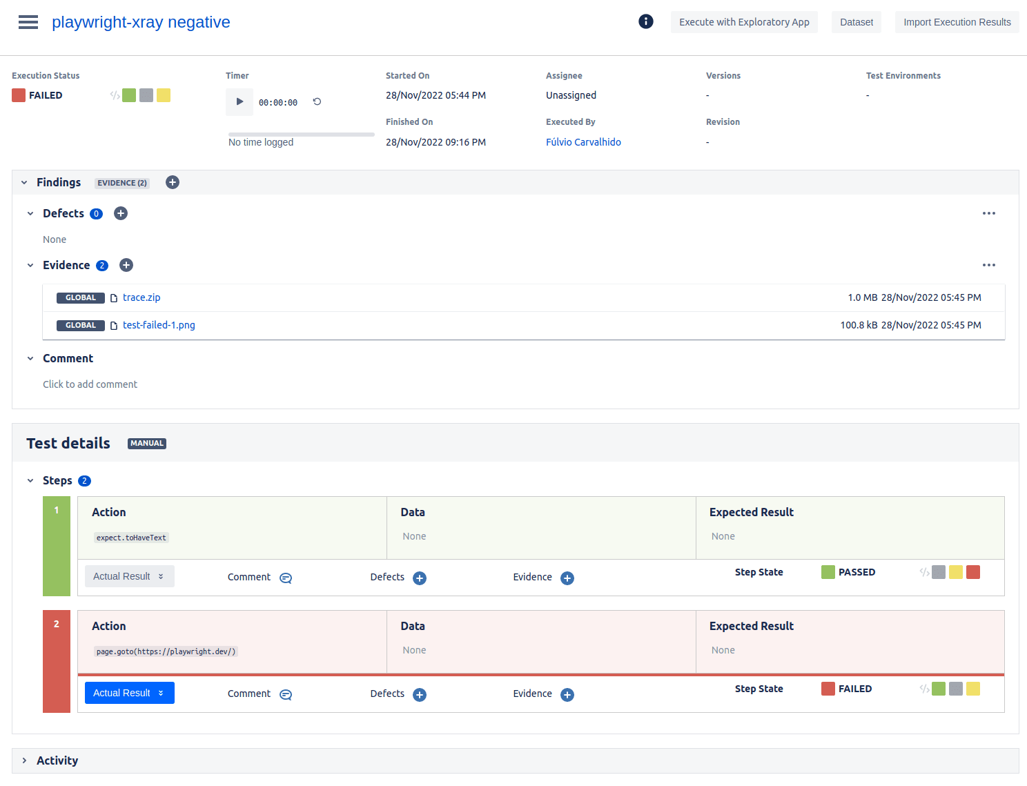This screenshot has width=1027, height=786.
Task: Add defect to step 2
Action: coord(420,695)
